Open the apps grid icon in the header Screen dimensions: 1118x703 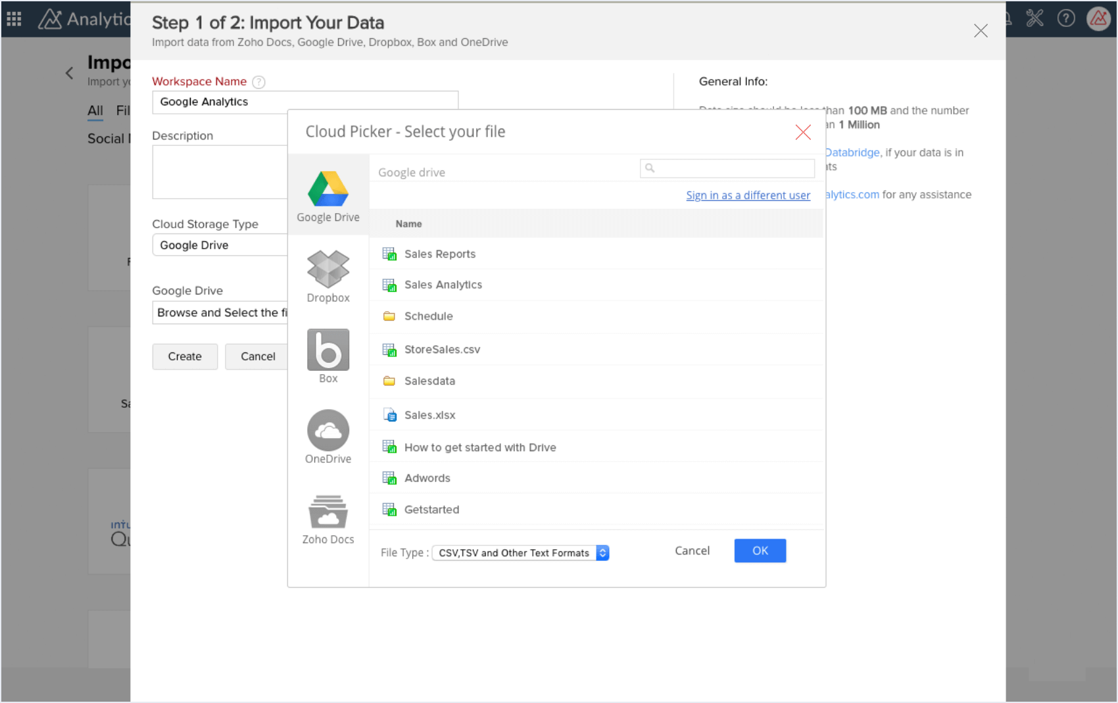14,18
